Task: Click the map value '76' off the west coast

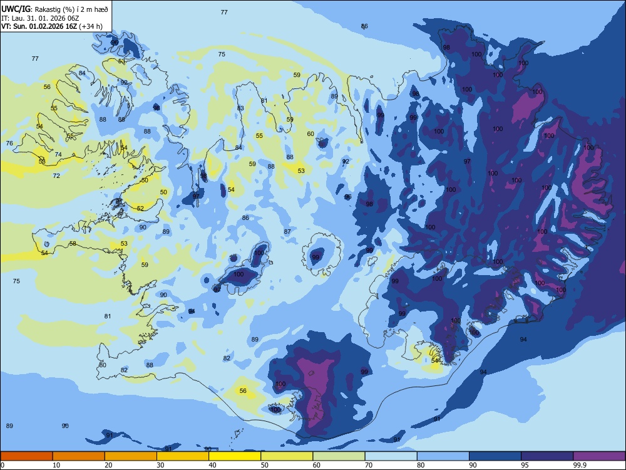Action: point(9,143)
